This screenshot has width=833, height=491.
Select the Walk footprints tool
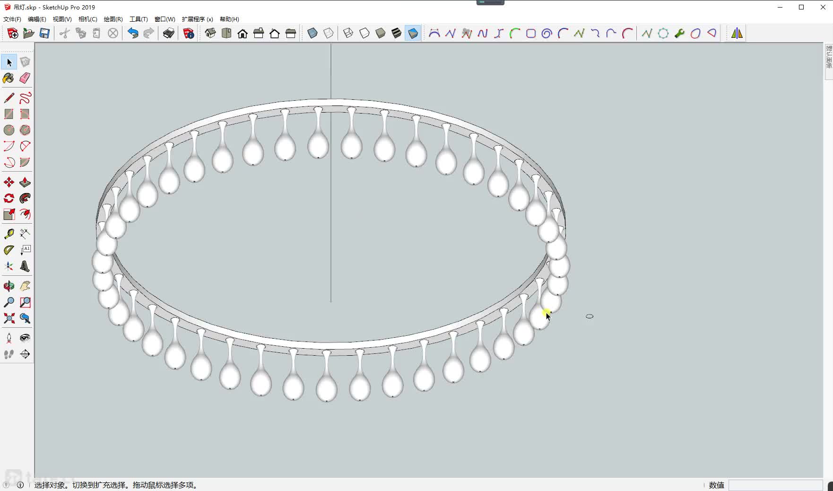(x=9, y=354)
